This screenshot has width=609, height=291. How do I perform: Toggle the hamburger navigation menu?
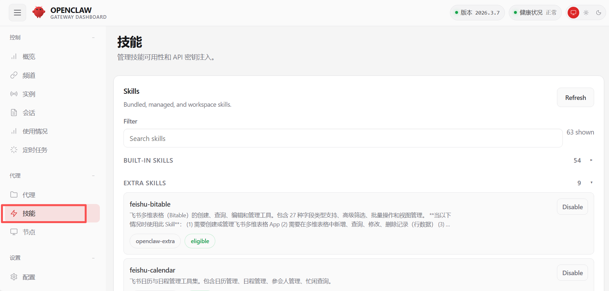[x=17, y=13]
